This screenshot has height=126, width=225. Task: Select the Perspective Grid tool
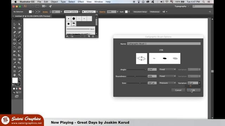coord(19,55)
